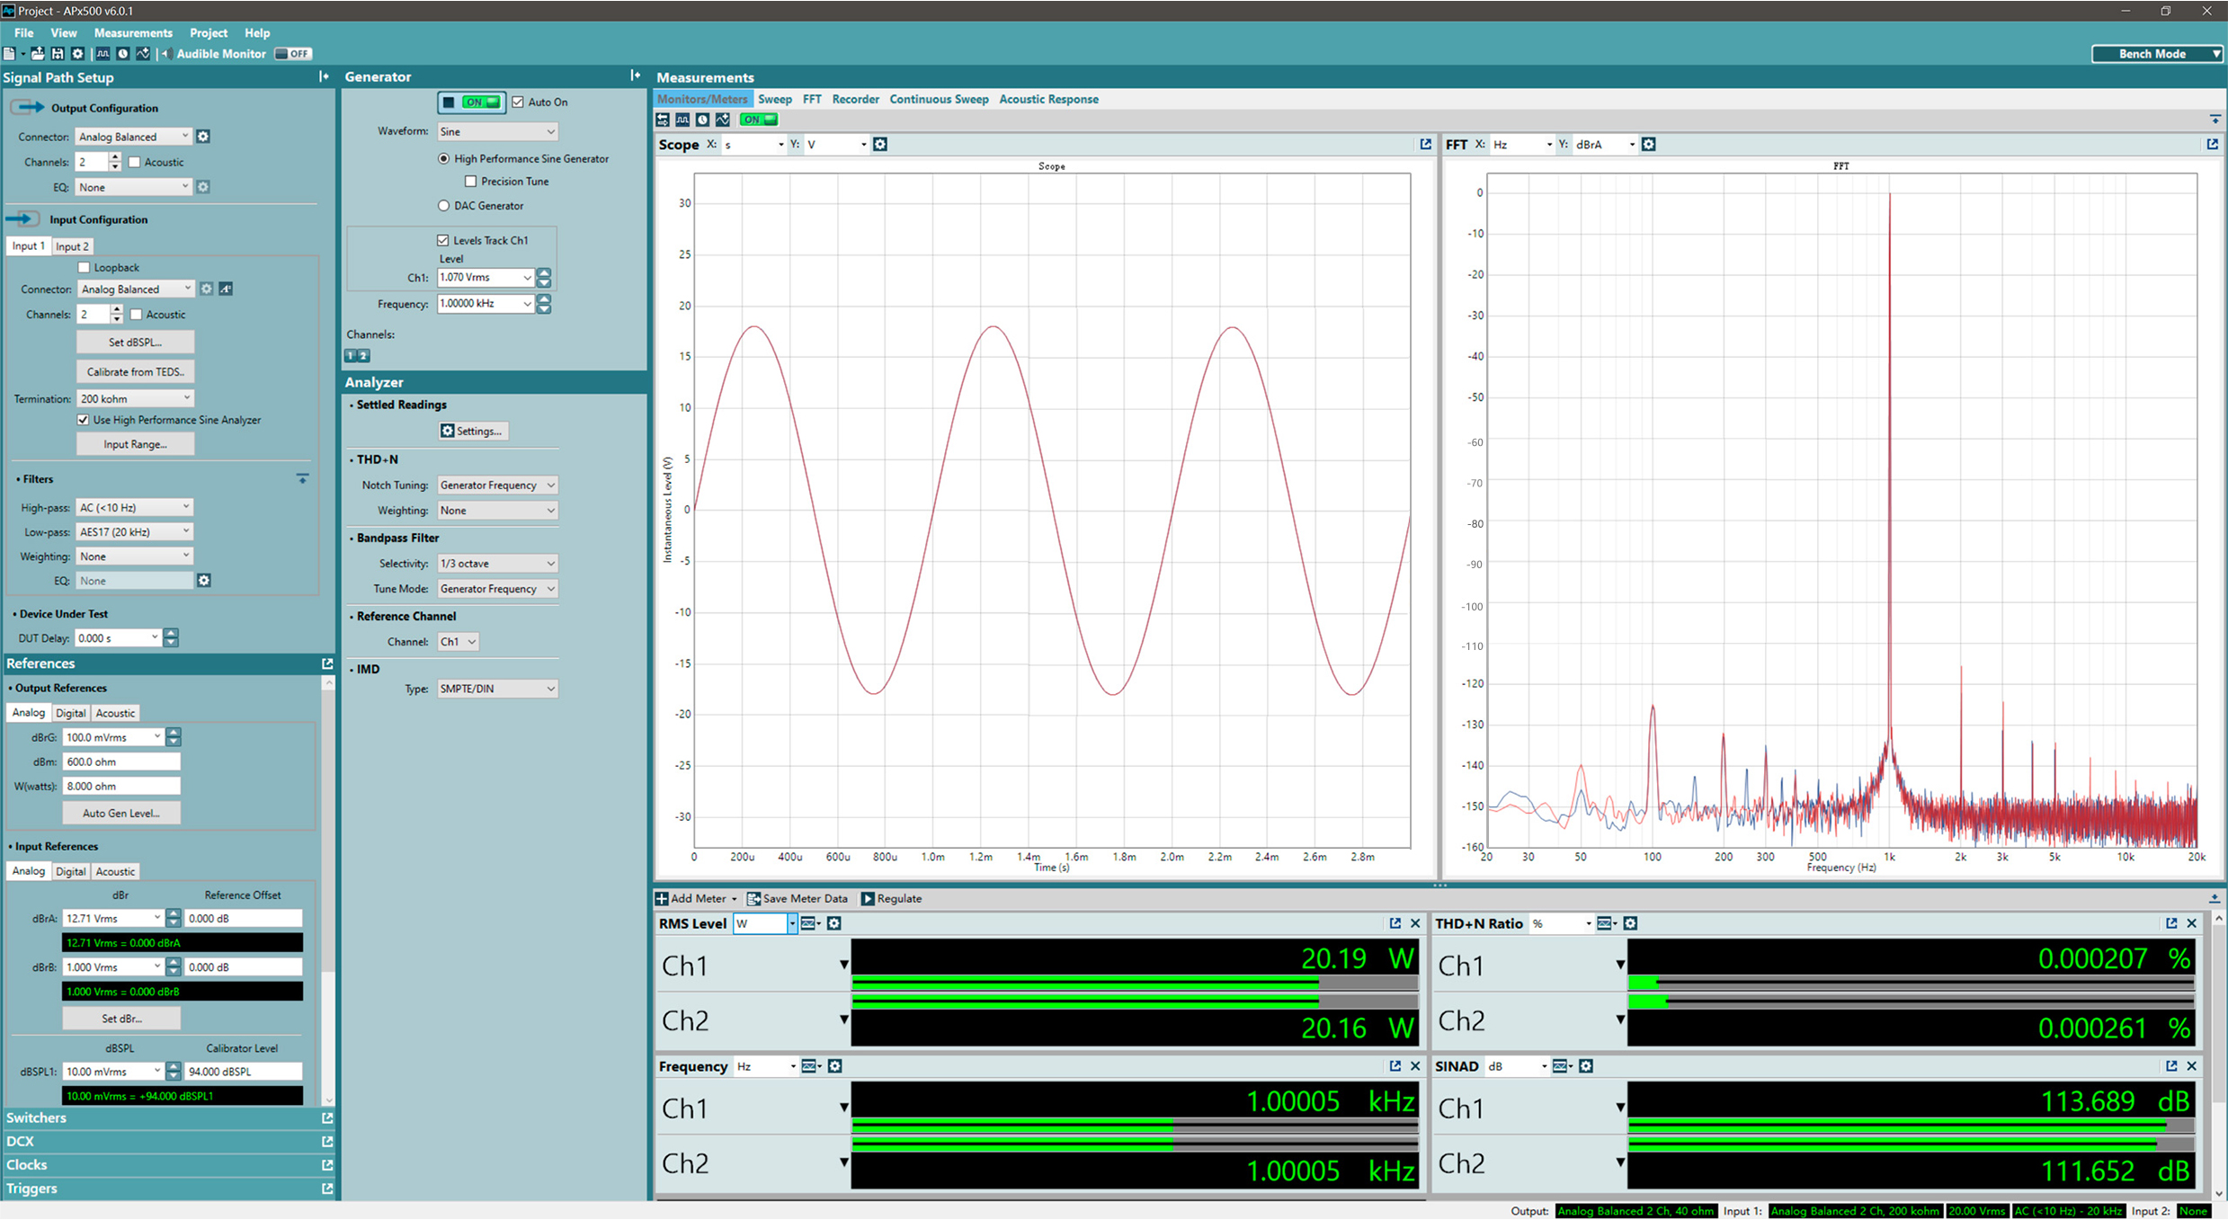Enable the Precision Tune checkbox
Image resolution: width=2228 pixels, height=1220 pixels.
(470, 182)
